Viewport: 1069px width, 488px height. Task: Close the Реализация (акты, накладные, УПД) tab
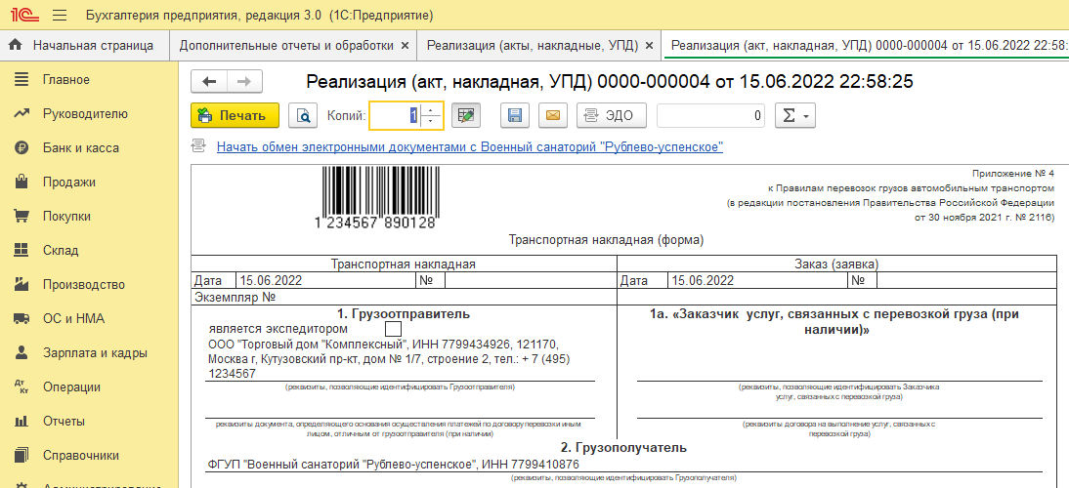pyautogui.click(x=649, y=46)
